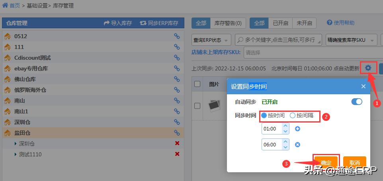This screenshot has height=181, width=383.
Task: Select the Cdiscount测试 warehouse row
Action: (93, 58)
